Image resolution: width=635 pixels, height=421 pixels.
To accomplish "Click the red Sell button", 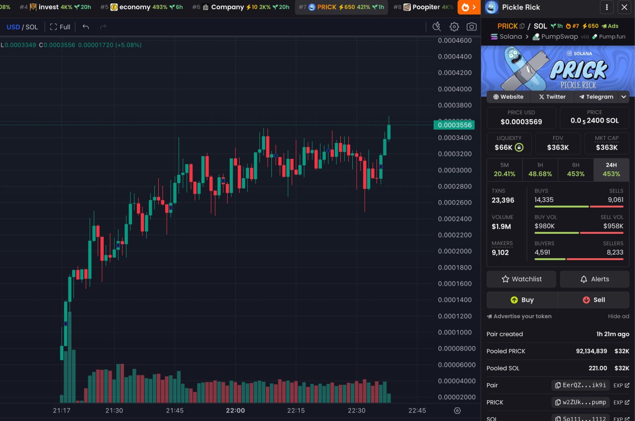I will point(594,300).
